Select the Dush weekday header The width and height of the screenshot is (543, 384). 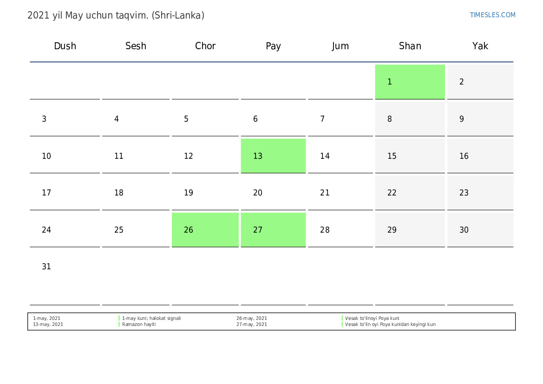tap(65, 46)
